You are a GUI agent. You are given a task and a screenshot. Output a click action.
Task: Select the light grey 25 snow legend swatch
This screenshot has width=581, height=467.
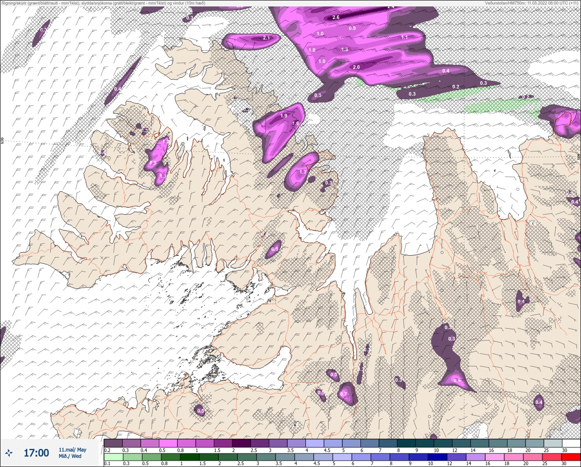coord(553,443)
